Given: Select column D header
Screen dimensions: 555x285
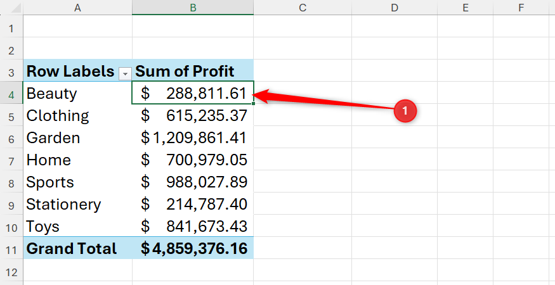Looking at the screenshot, I should 395,8.
